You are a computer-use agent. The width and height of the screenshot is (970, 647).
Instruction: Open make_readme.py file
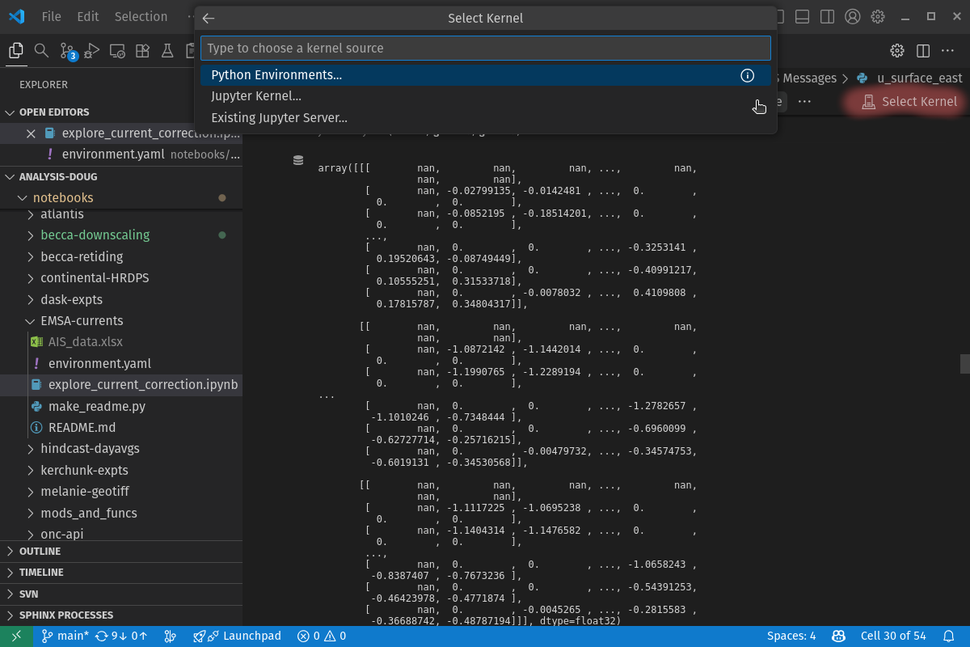(97, 406)
